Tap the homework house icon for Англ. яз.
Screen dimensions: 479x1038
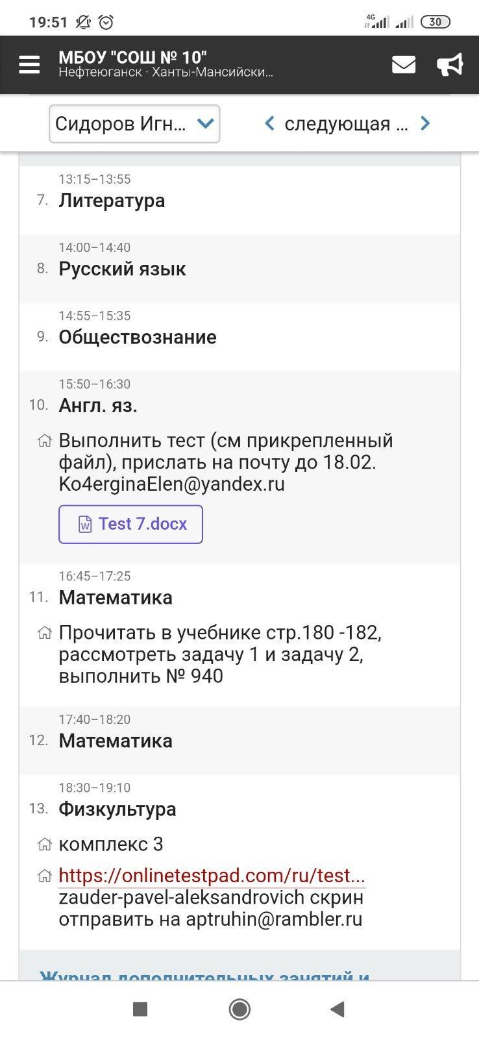tap(44, 441)
